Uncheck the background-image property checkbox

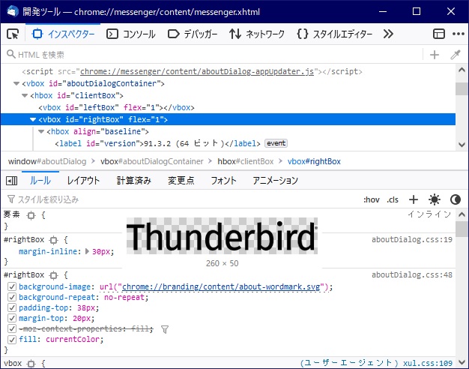tap(11, 287)
